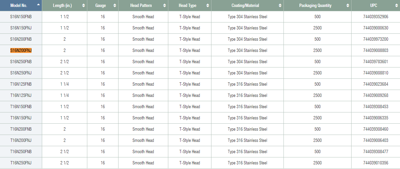Click Head Pattern sort arrows icon
The width and height of the screenshot is (400, 169).
(164, 6)
